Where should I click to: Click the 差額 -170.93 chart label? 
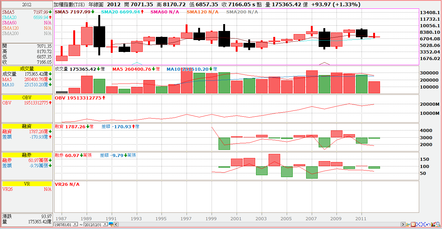(x=121, y=127)
